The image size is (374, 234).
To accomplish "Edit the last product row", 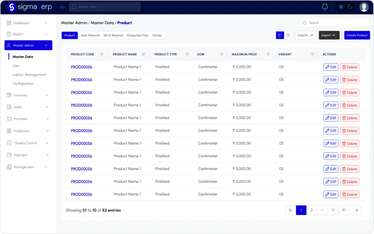I will tap(331, 194).
